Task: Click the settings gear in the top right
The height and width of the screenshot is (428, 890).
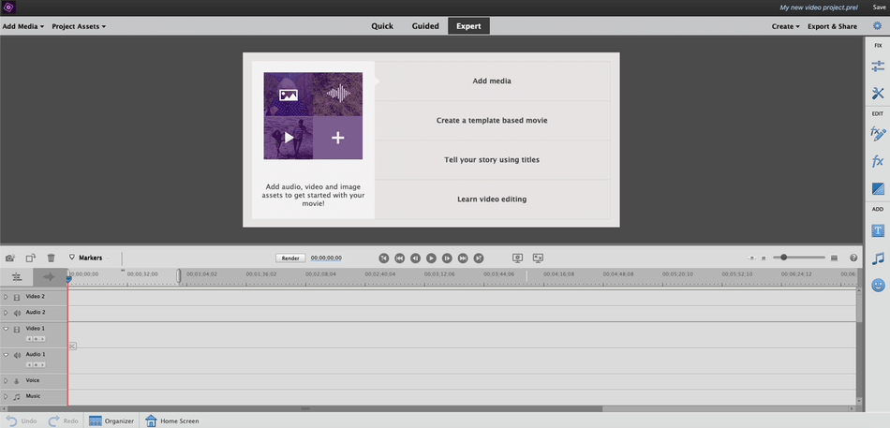Action: (877, 26)
